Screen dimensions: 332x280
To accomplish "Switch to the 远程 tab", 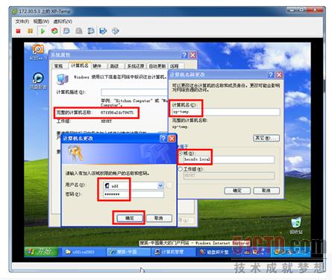I will [175, 66].
